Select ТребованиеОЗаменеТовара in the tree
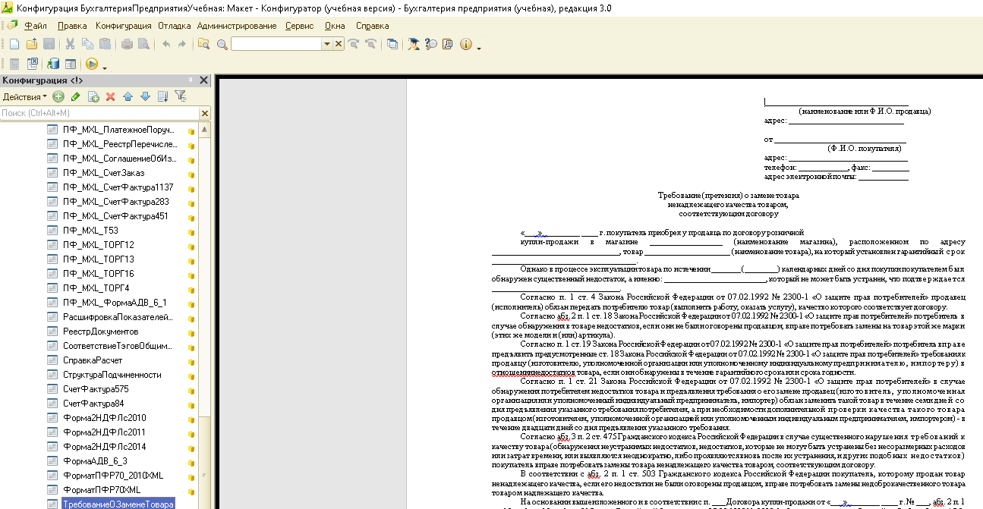This screenshot has width=983, height=509. [118, 504]
